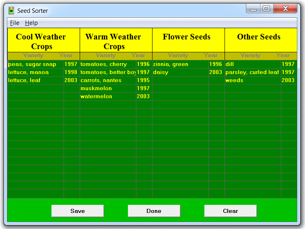Click the Done button
Image resolution: width=305 pixels, height=229 pixels.
154,211
